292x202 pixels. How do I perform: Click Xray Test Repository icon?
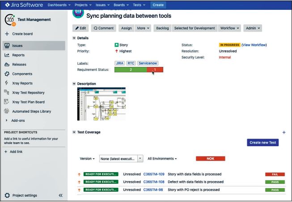pos(8,93)
